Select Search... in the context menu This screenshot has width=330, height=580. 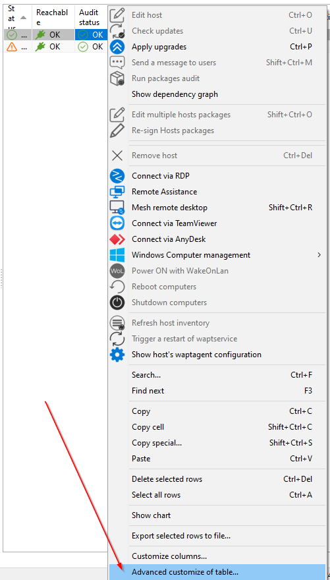tap(146, 375)
